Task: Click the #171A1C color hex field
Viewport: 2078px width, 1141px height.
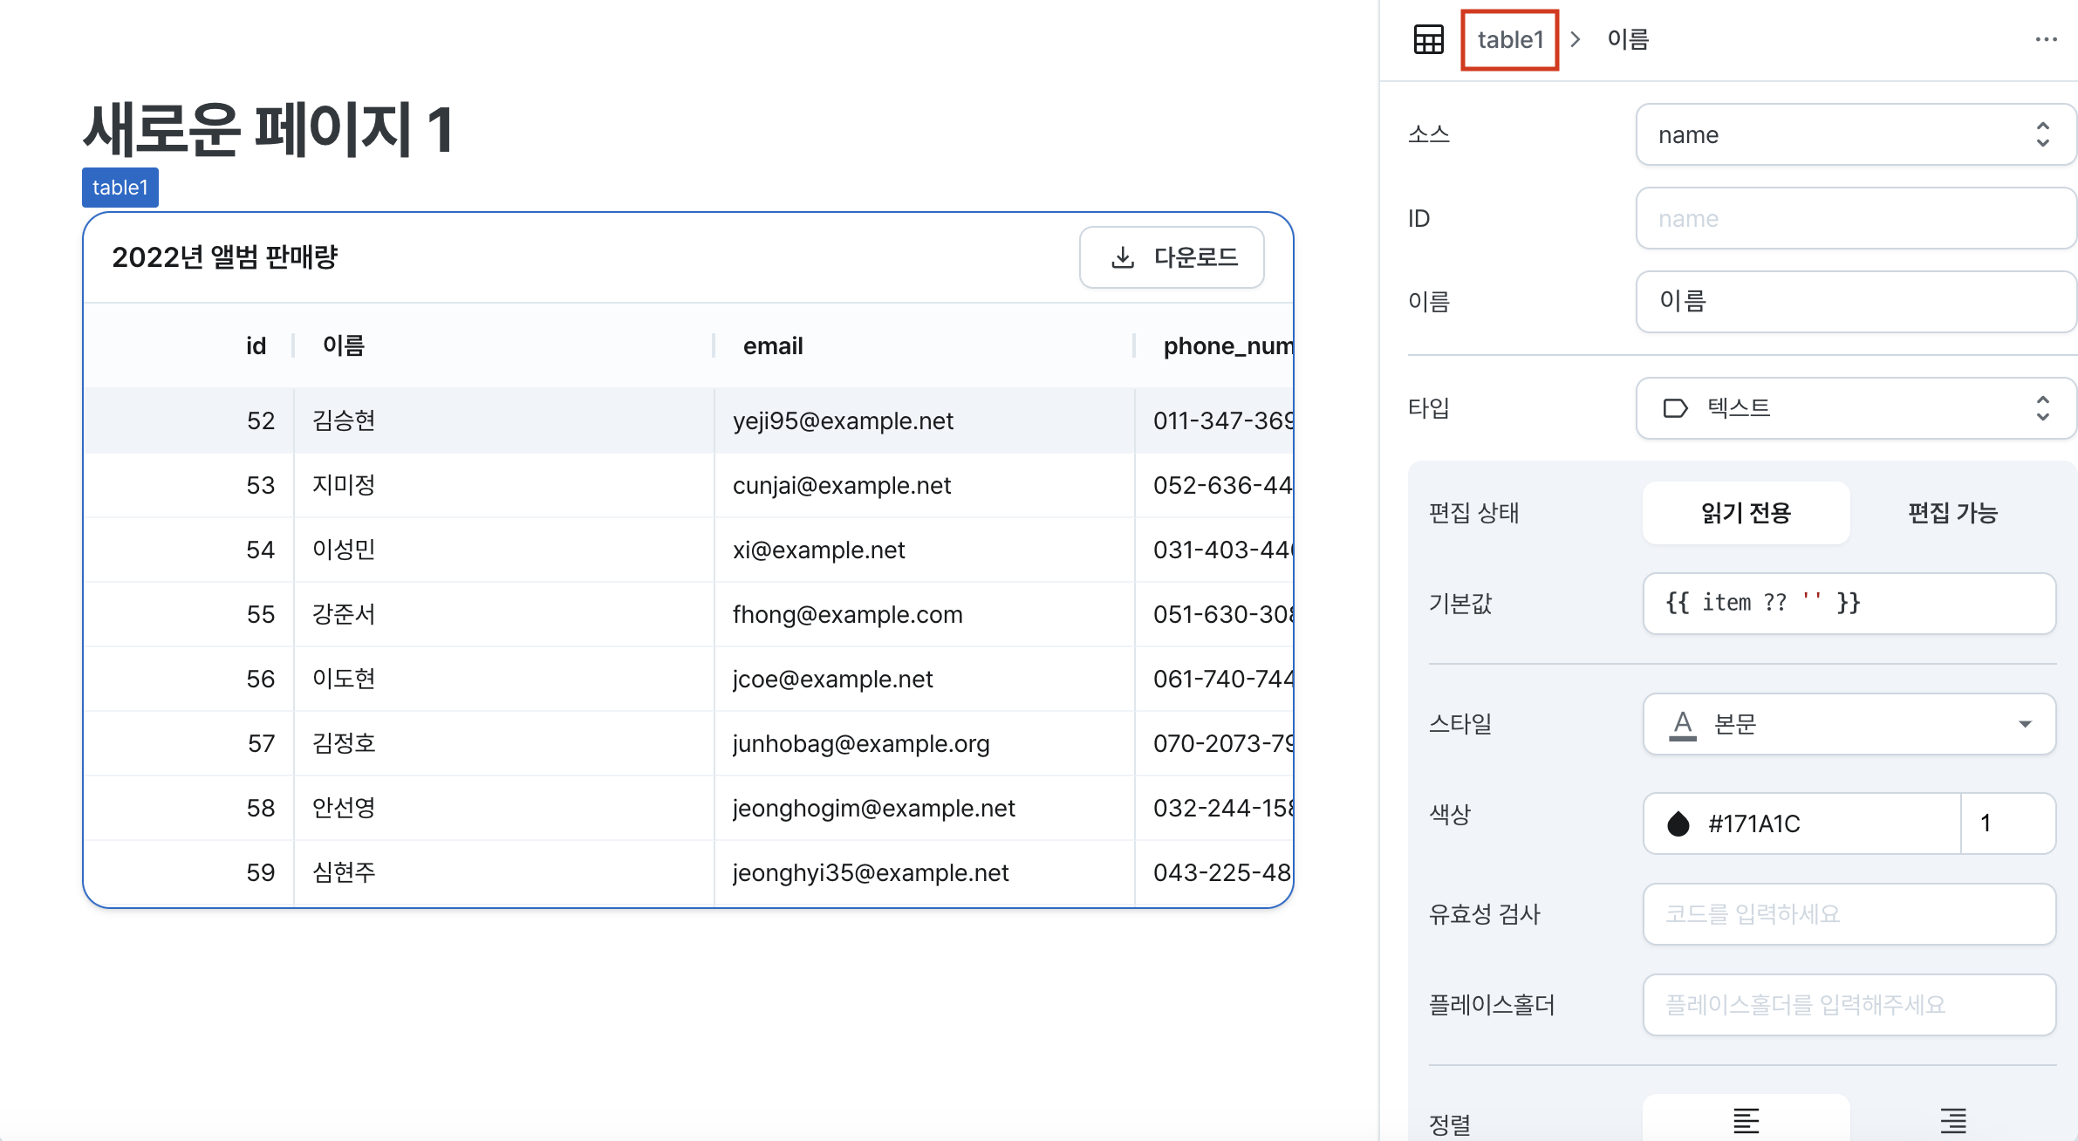Action: pyautogui.click(x=1801, y=823)
